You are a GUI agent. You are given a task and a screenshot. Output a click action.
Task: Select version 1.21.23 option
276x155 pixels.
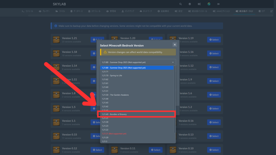pyautogui.click(x=137, y=126)
